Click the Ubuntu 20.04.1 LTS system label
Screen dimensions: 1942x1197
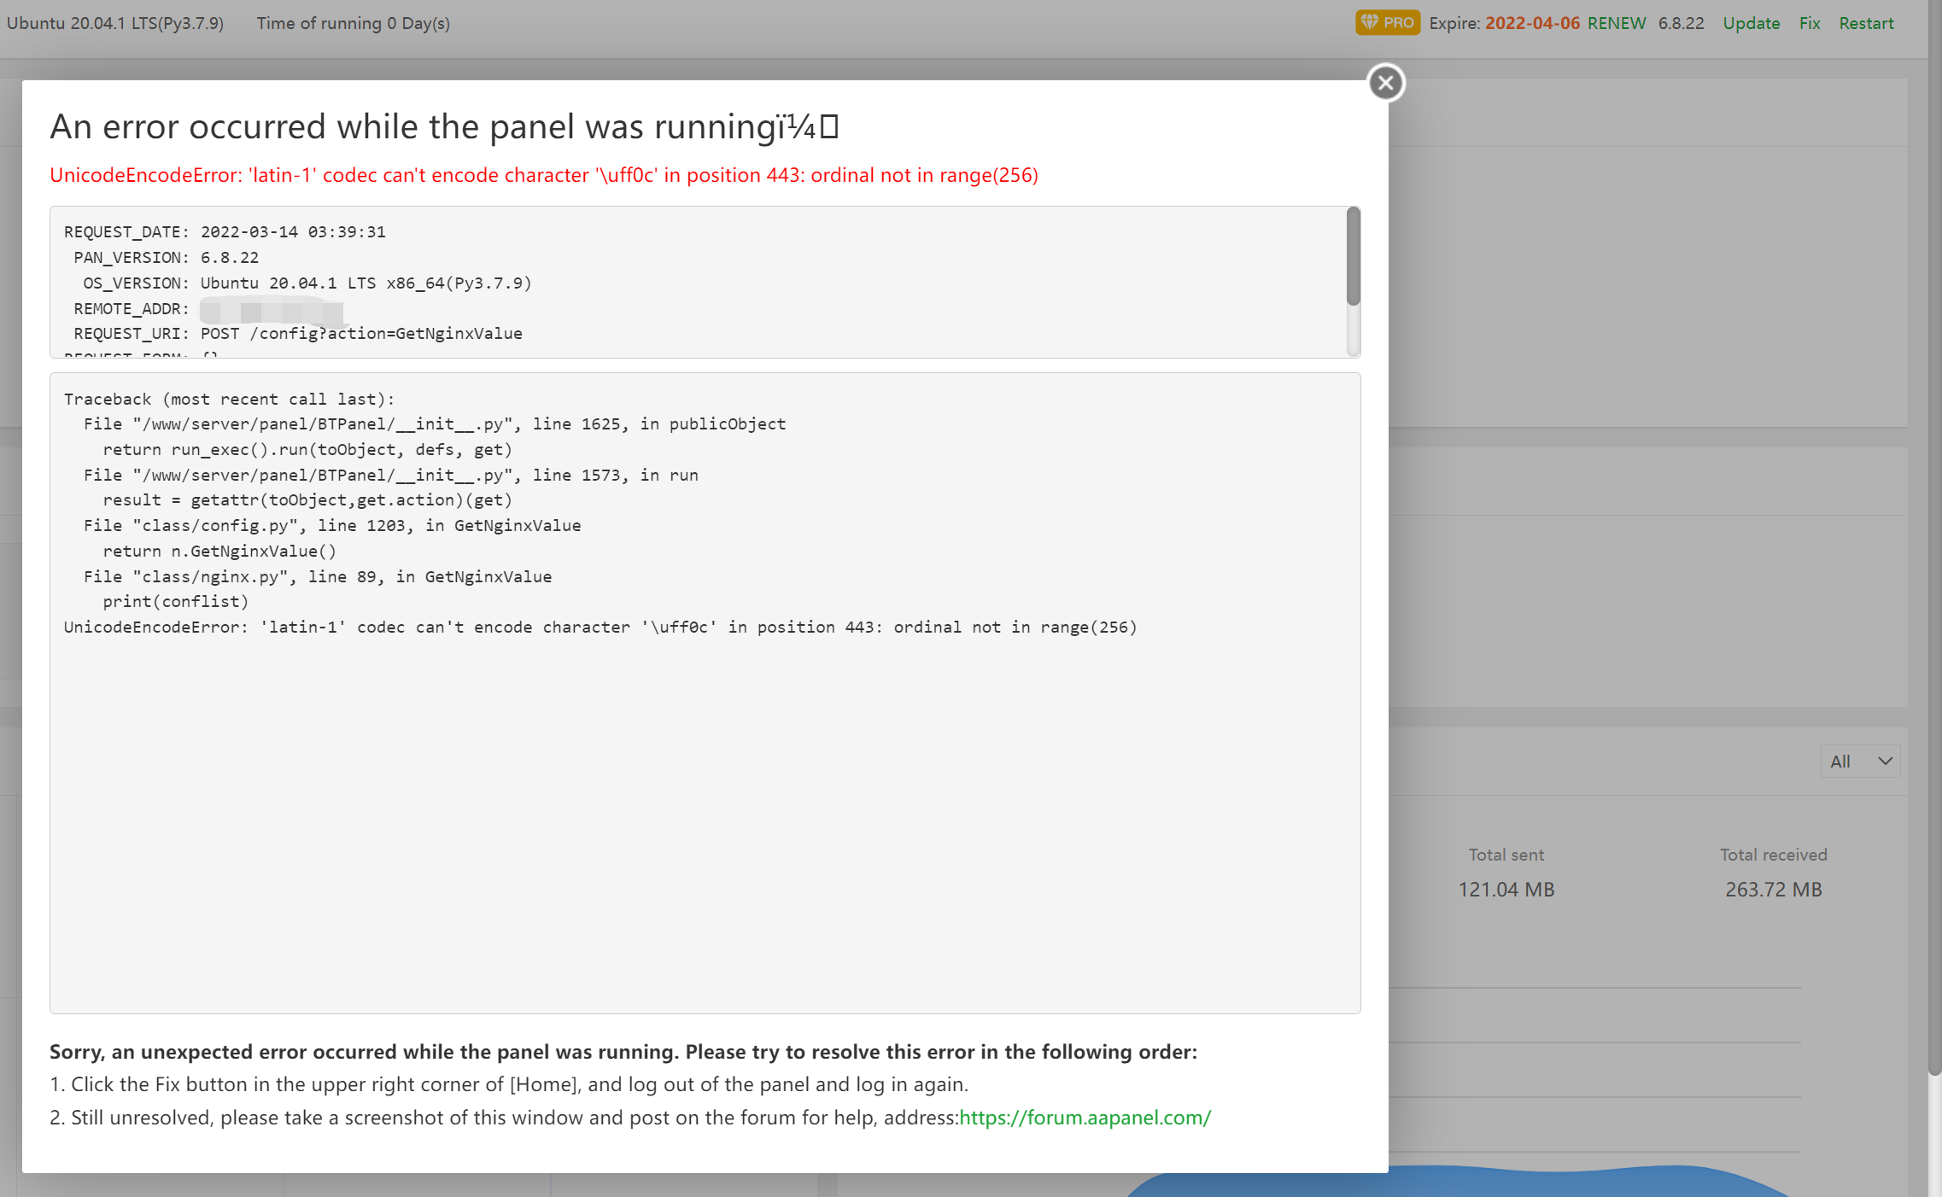coord(115,23)
